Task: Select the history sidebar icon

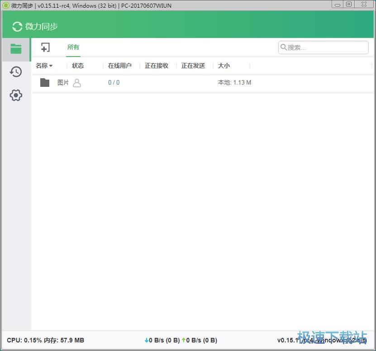Action: [15, 71]
